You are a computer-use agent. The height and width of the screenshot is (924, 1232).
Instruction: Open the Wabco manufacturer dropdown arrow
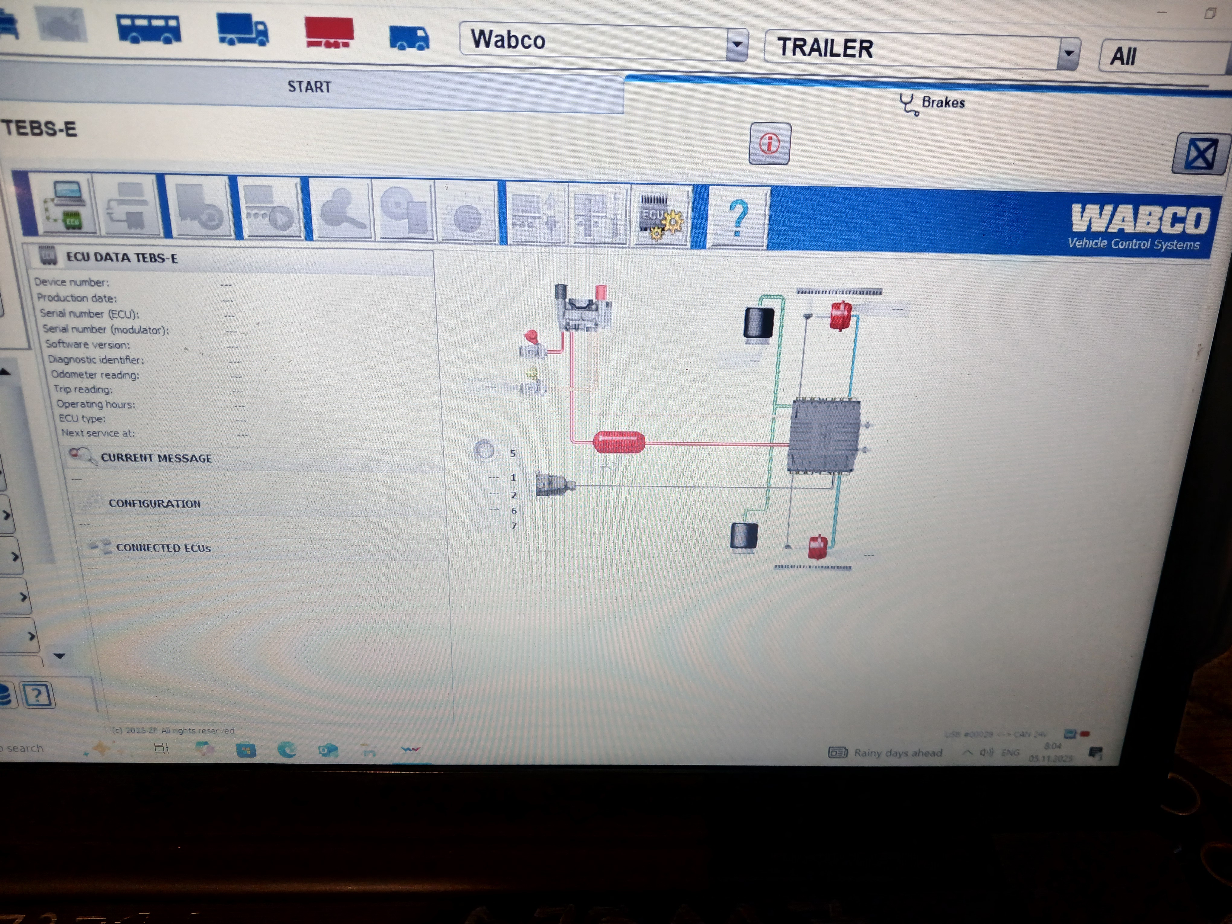pyautogui.click(x=736, y=44)
